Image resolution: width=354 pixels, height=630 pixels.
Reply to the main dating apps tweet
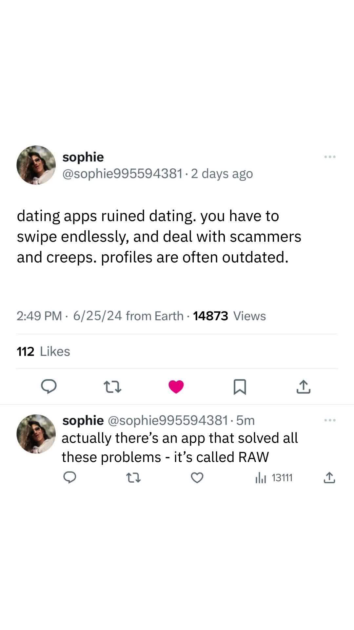click(49, 387)
